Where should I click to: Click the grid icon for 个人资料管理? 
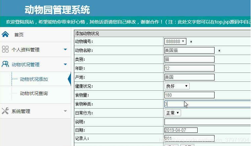coord(5,49)
